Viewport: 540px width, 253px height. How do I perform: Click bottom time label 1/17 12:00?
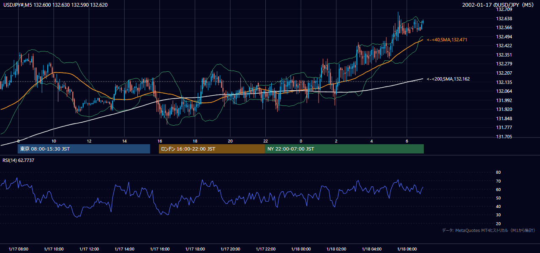pos(89,249)
